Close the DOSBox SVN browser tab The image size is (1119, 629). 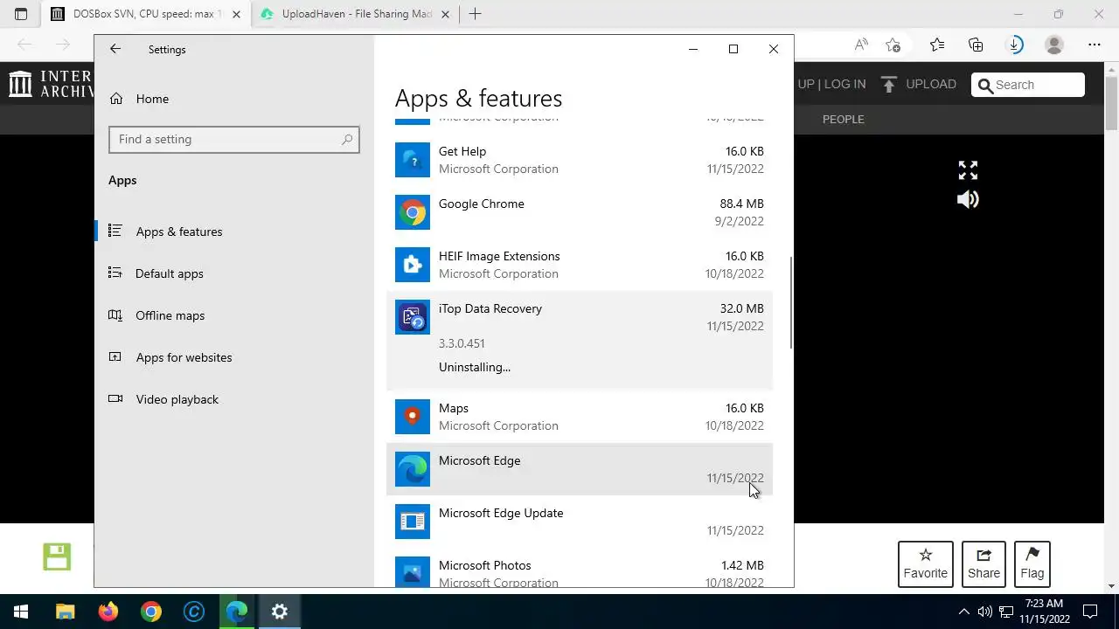point(236,14)
